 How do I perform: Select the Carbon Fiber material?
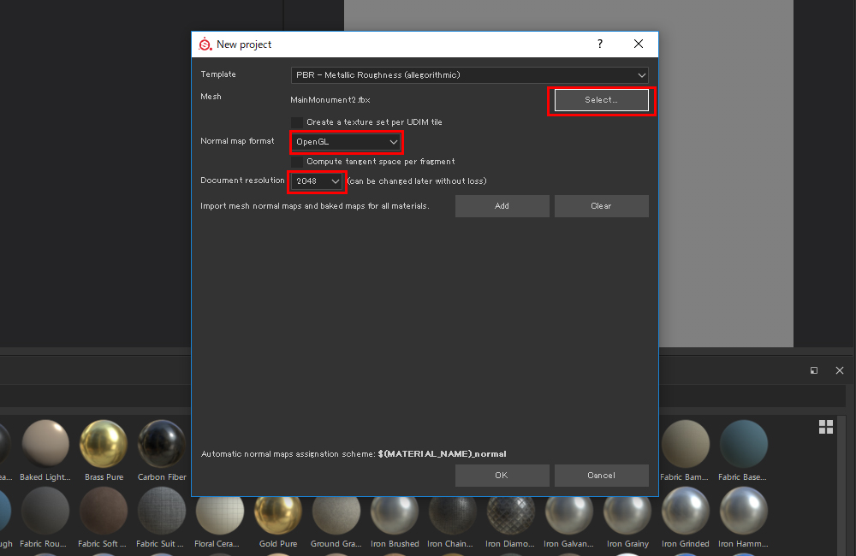161,443
